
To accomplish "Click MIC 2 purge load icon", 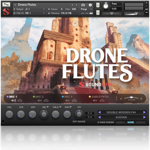I will (x=46, y=100).
